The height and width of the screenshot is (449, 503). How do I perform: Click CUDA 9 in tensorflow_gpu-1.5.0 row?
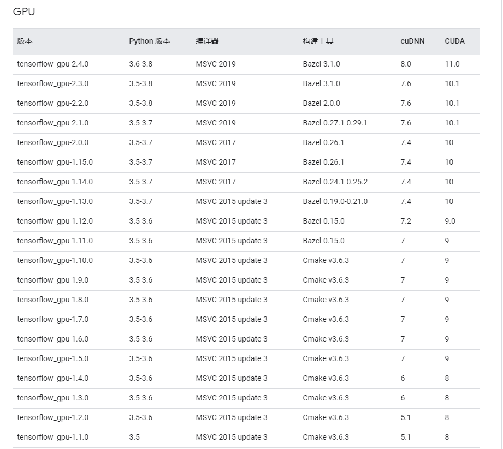coord(447,358)
